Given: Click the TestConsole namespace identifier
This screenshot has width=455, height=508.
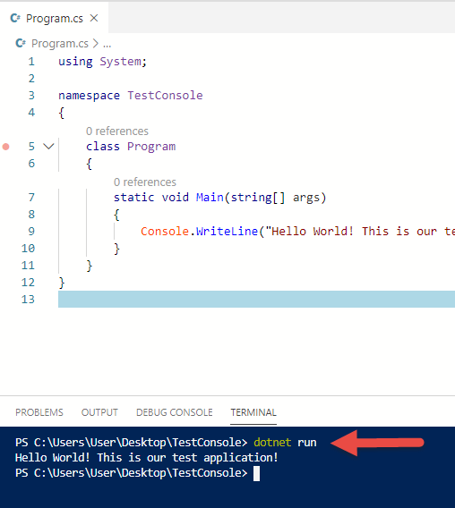Looking at the screenshot, I should 165,96.
